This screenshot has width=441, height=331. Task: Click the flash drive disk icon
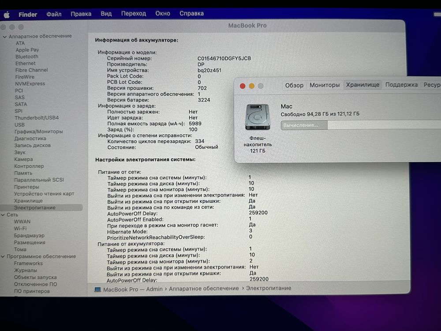tap(258, 117)
